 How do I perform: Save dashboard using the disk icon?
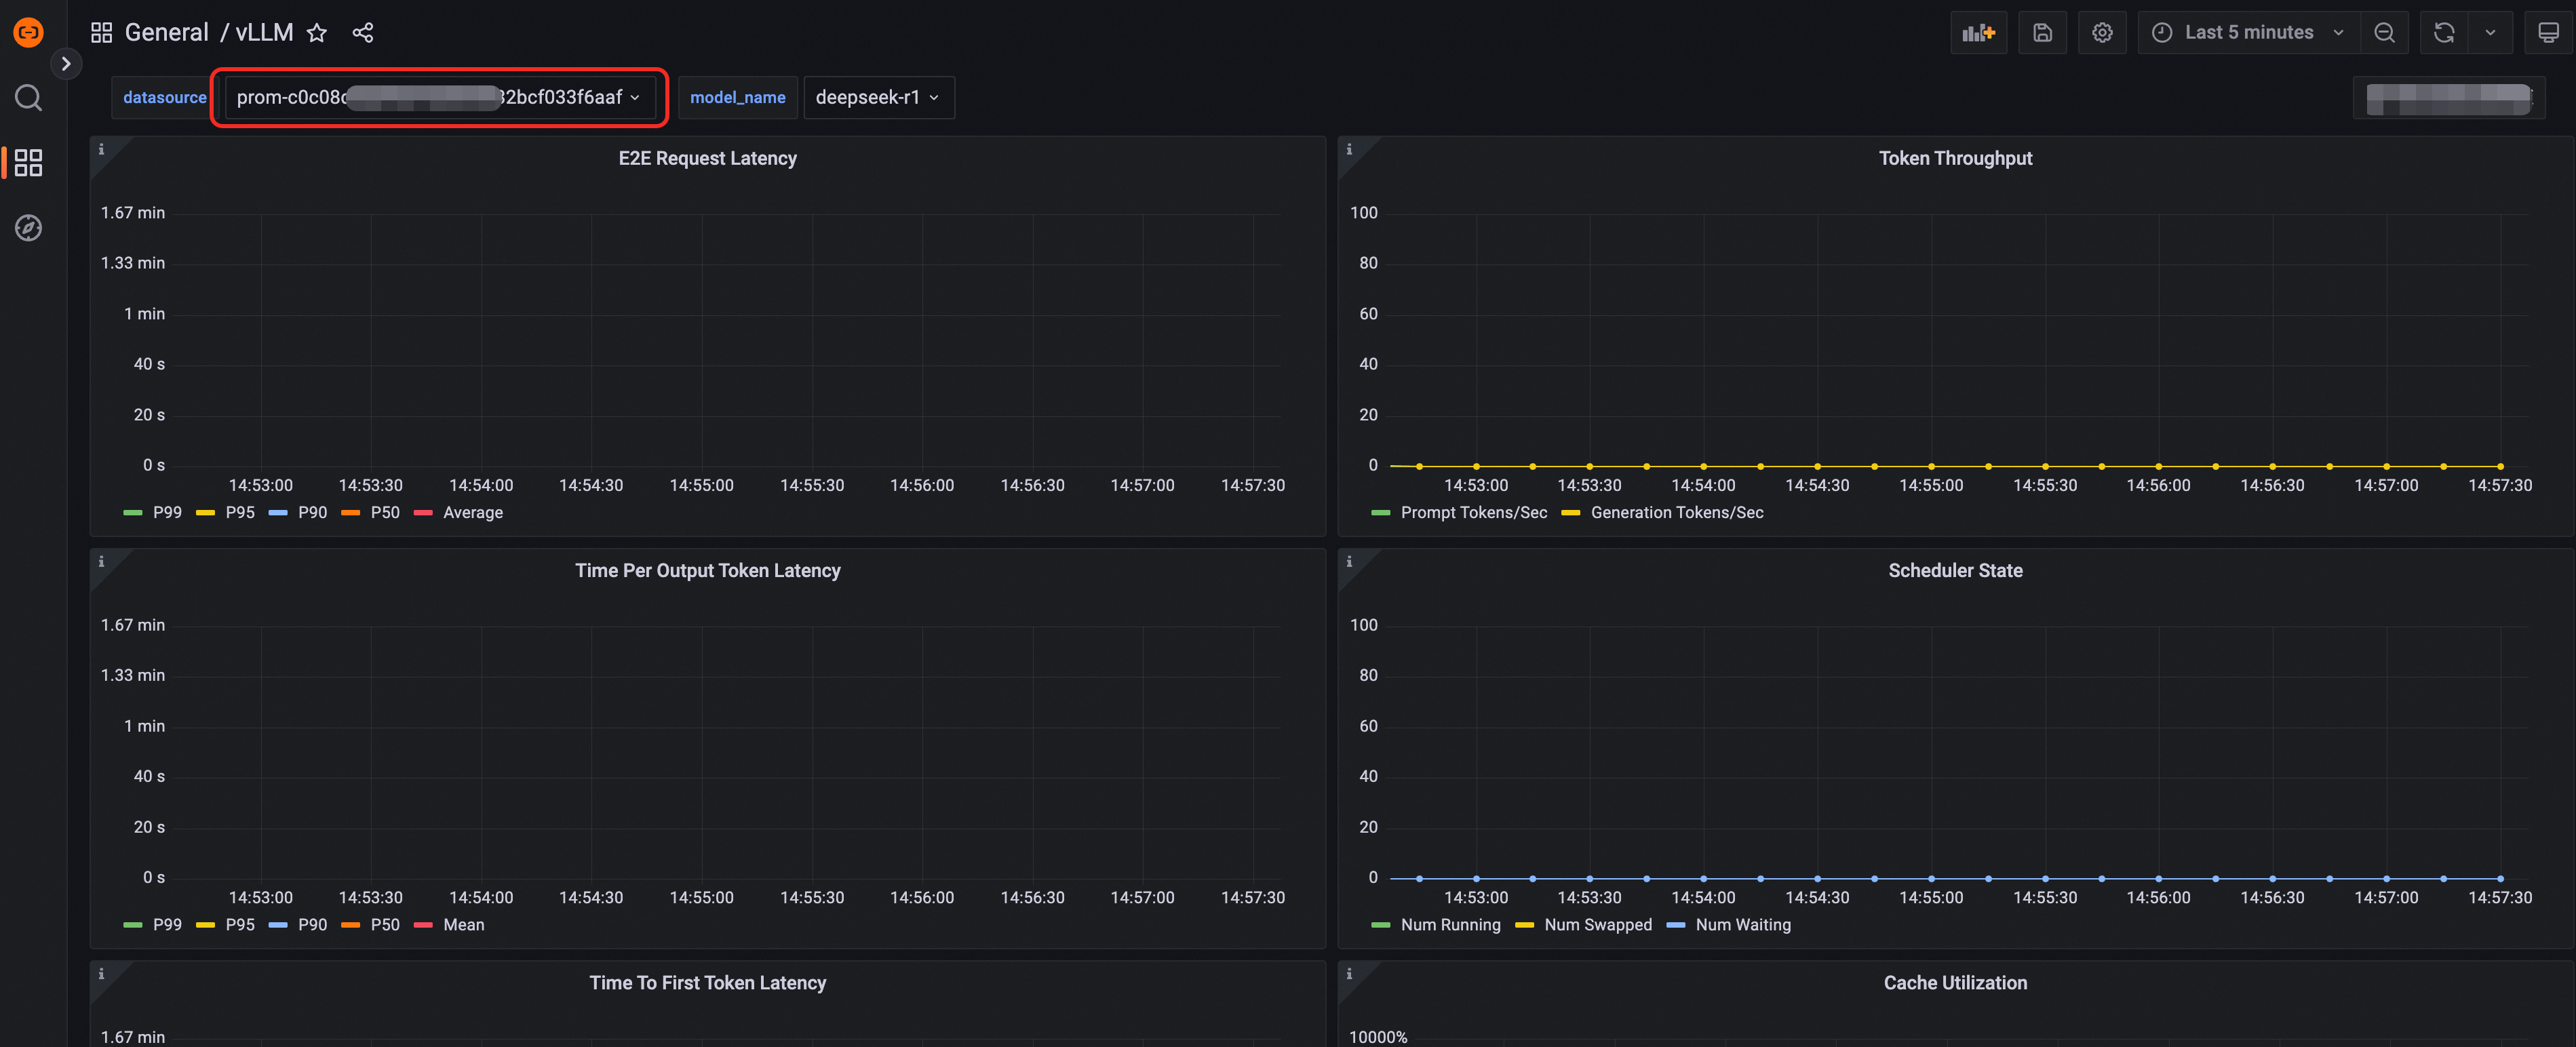[x=2042, y=33]
